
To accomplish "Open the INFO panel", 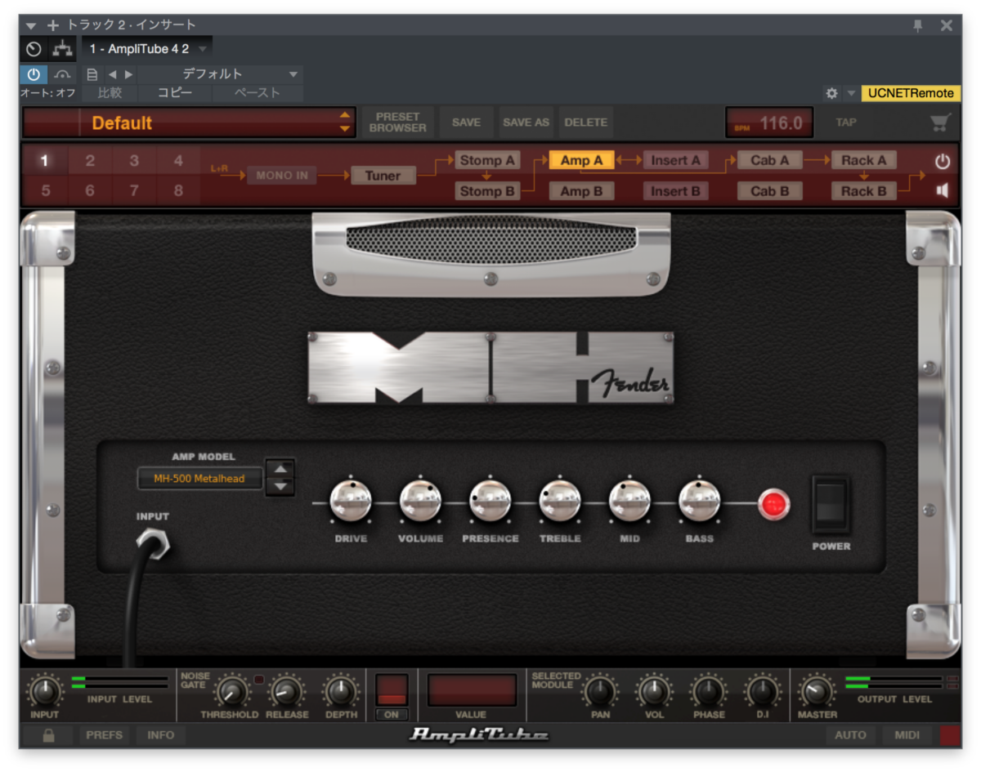I will coord(161,735).
